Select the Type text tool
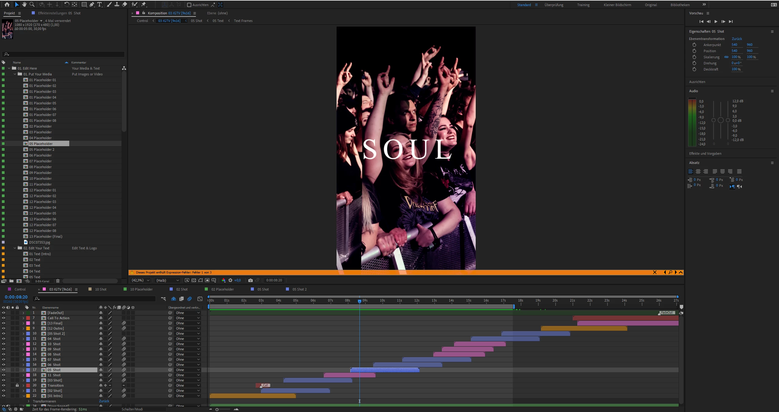Image resolution: width=779 pixels, height=412 pixels. 99,5
